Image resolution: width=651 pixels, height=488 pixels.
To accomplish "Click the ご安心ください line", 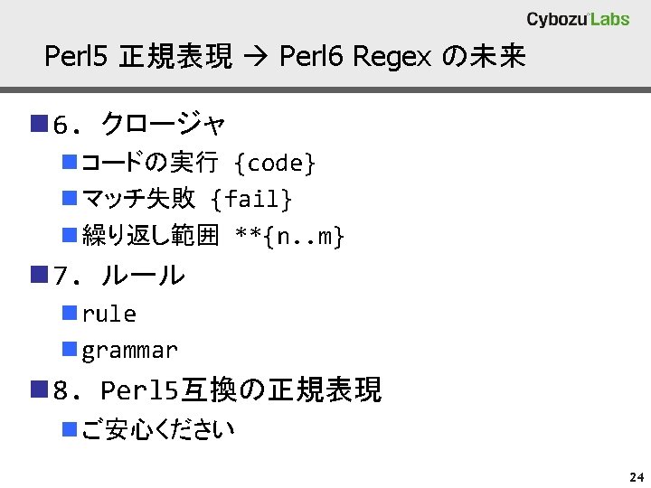I will point(157,430).
